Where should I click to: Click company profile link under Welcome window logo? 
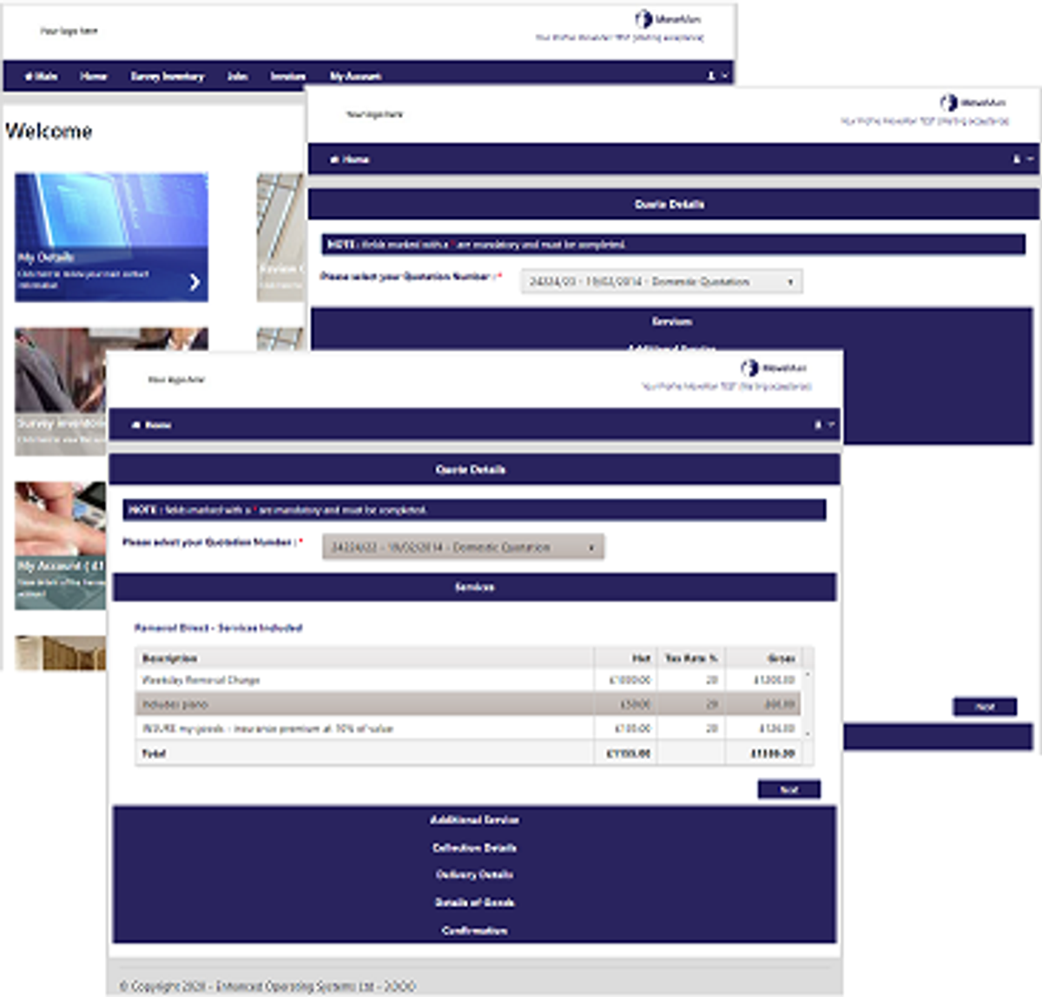[x=619, y=38]
